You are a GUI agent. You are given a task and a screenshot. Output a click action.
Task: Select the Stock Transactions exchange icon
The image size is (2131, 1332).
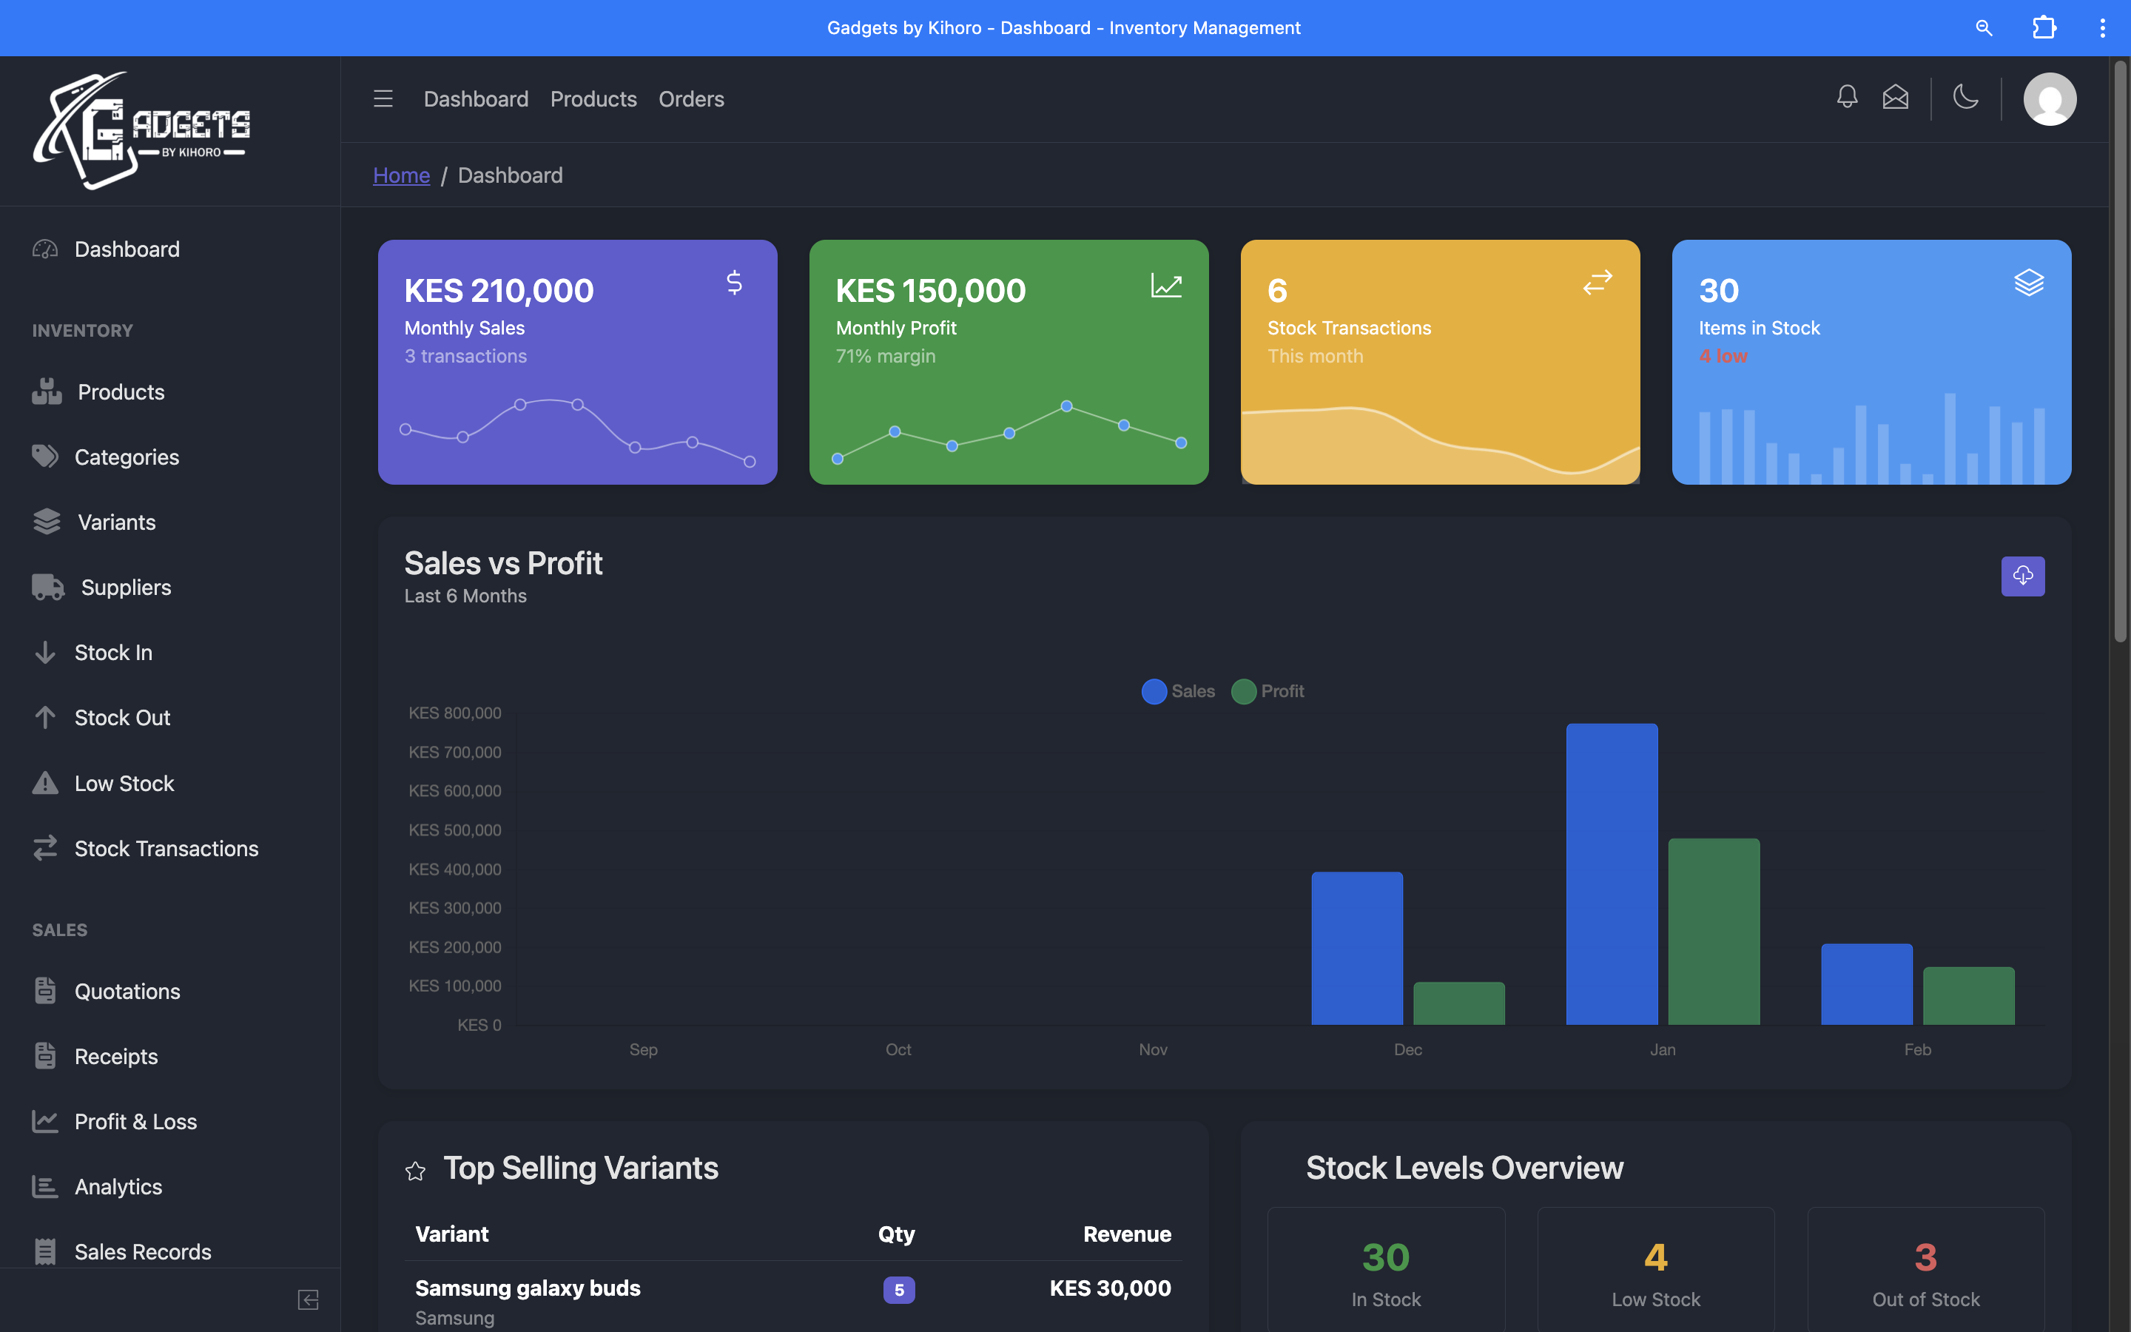46,848
